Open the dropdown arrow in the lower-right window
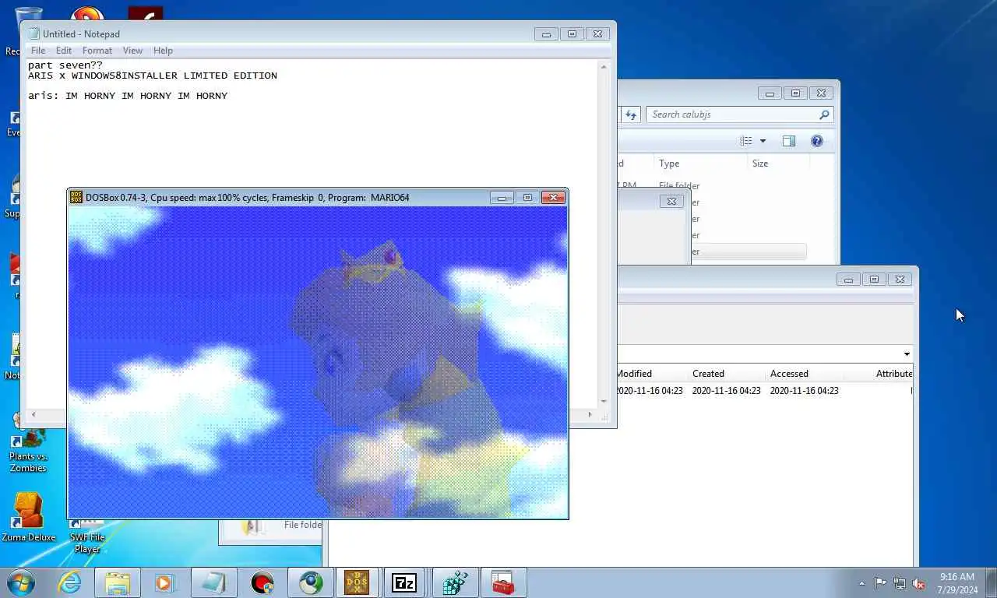The image size is (997, 598). pyautogui.click(x=907, y=354)
